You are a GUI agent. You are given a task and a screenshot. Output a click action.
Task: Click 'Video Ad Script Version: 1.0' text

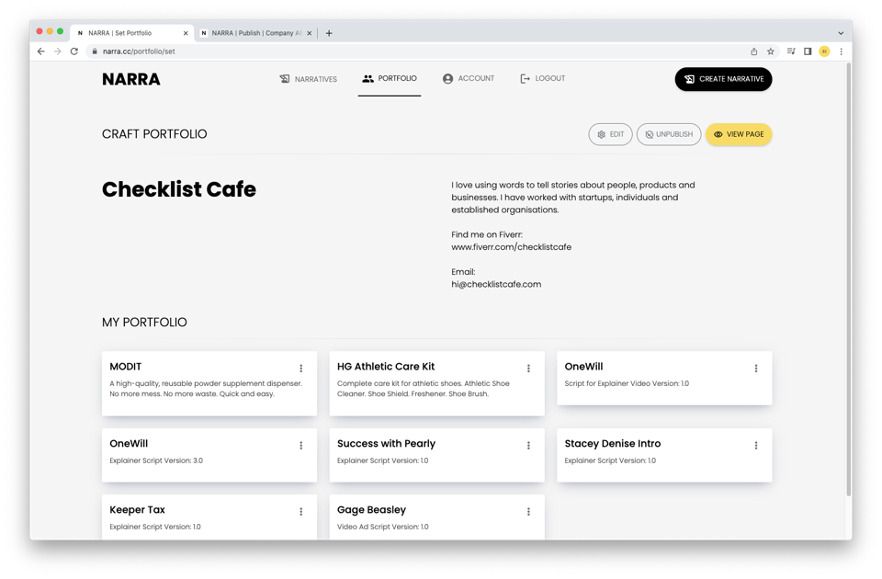coord(382,527)
